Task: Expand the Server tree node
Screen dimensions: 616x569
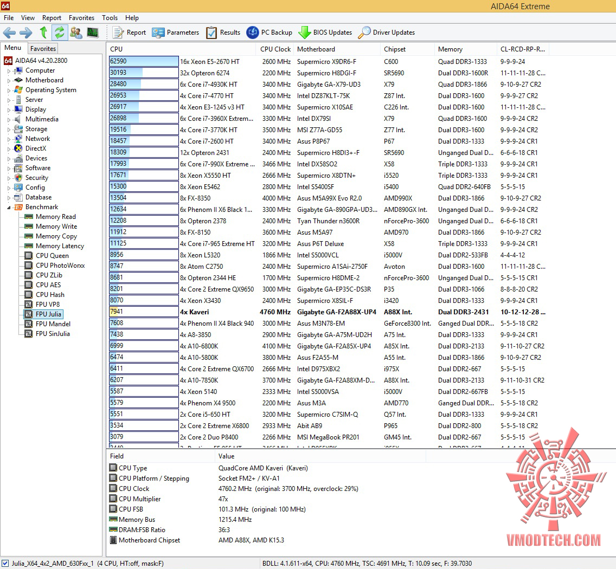Action: pos(9,100)
